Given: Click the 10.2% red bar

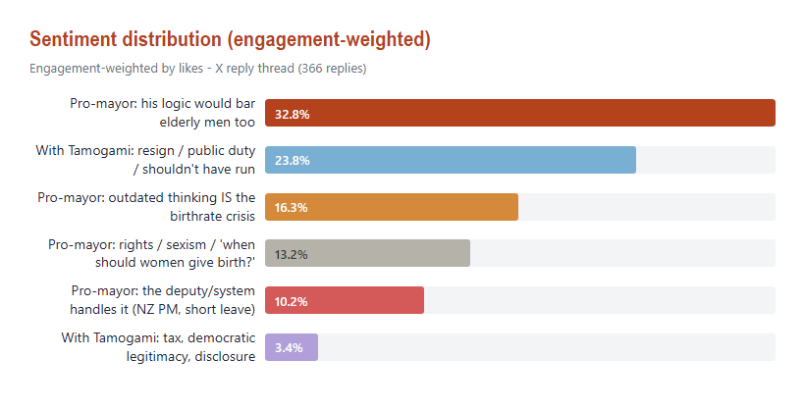Looking at the screenshot, I should (345, 300).
